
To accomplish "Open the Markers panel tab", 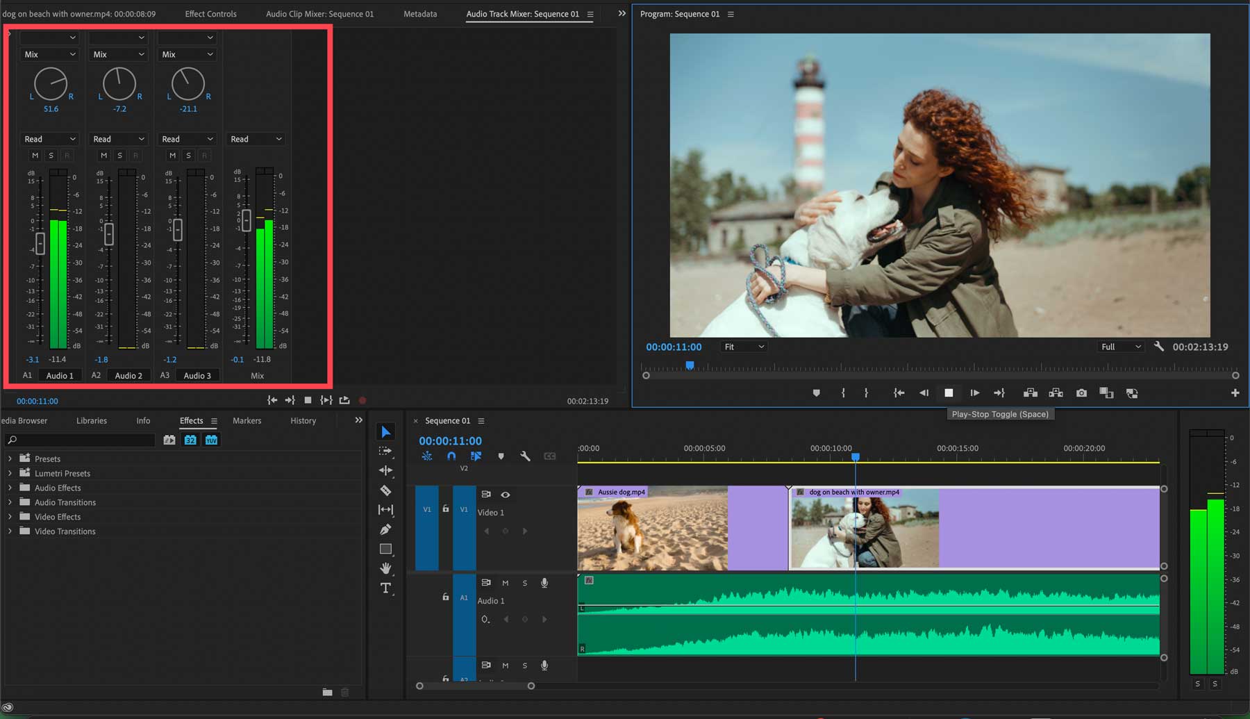I will [247, 421].
